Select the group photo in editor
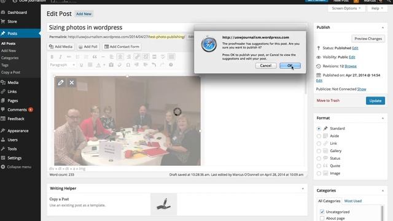The height and width of the screenshot is (221, 393). [x=127, y=121]
